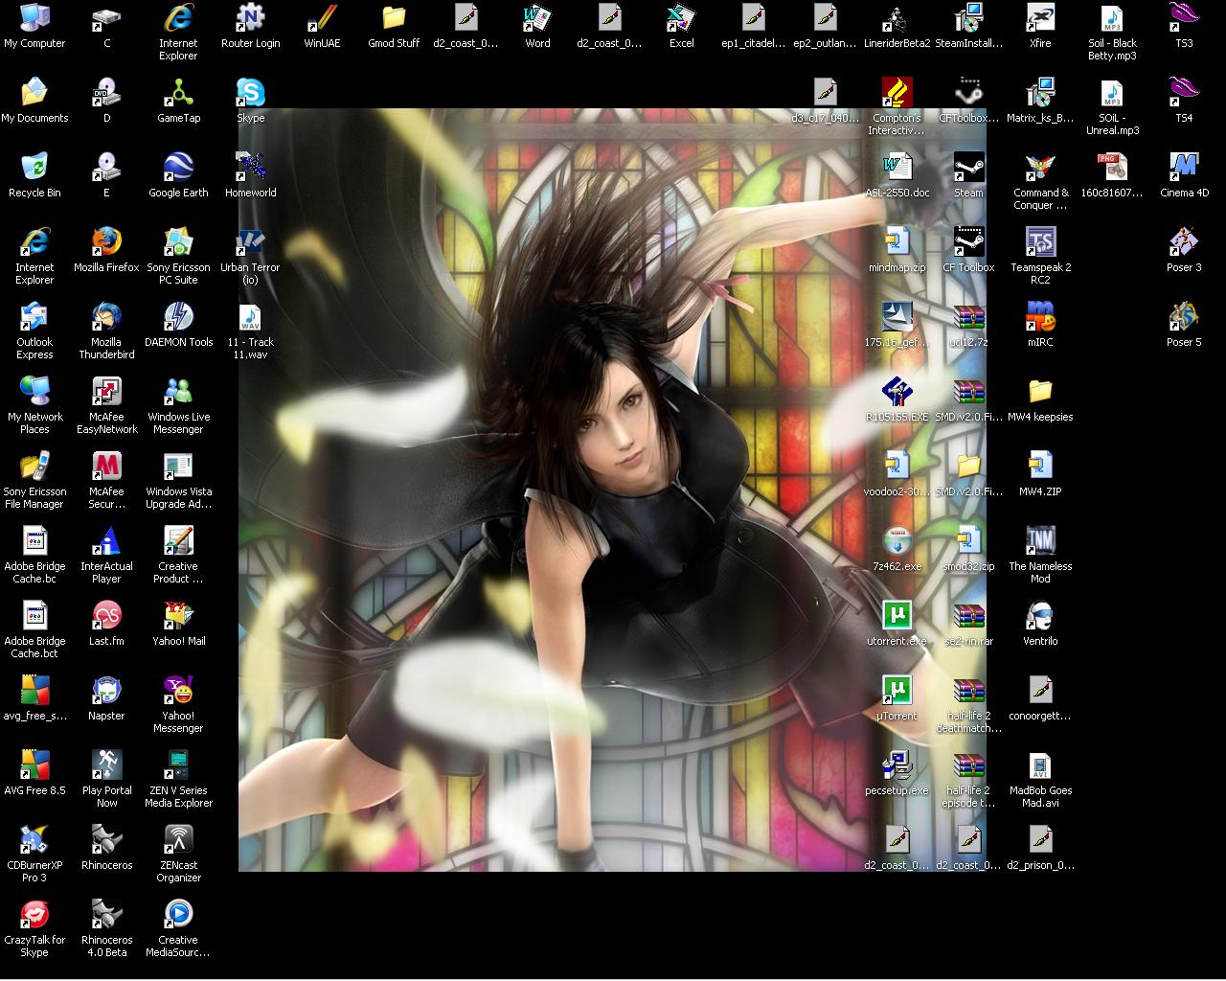Open the MW4 keepsies folder
The width and height of the screenshot is (1226, 981).
pos(1040,392)
